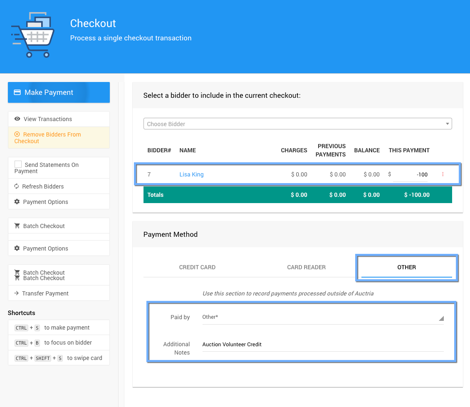Image resolution: width=470 pixels, height=407 pixels.
Task: Click the Additional Notes text field
Action: (x=322, y=345)
